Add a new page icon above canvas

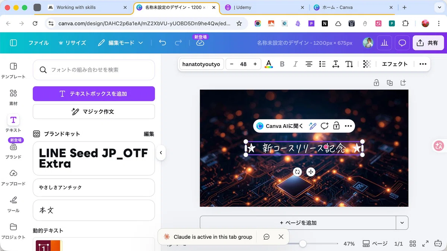pos(403,83)
